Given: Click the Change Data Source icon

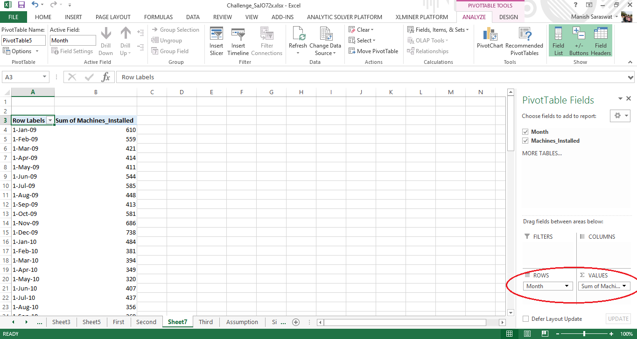Looking at the screenshot, I should (x=325, y=35).
